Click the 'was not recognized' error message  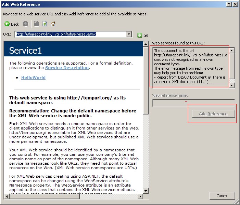point(191,57)
